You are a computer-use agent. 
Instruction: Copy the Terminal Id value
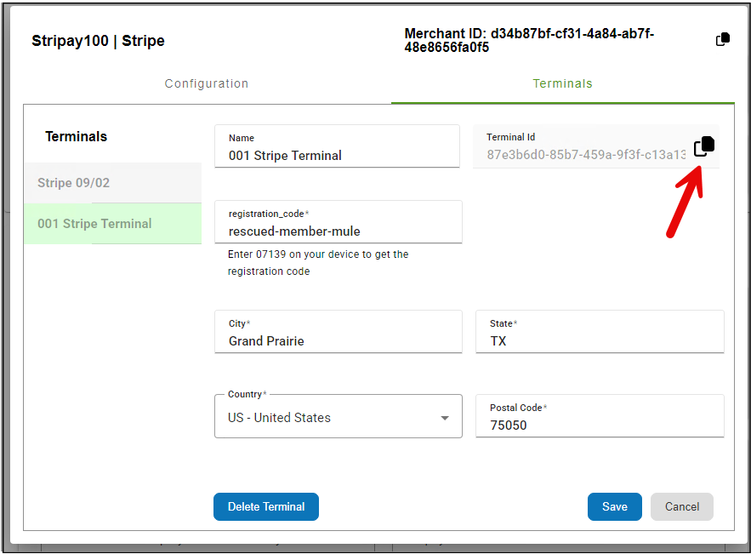[703, 146]
